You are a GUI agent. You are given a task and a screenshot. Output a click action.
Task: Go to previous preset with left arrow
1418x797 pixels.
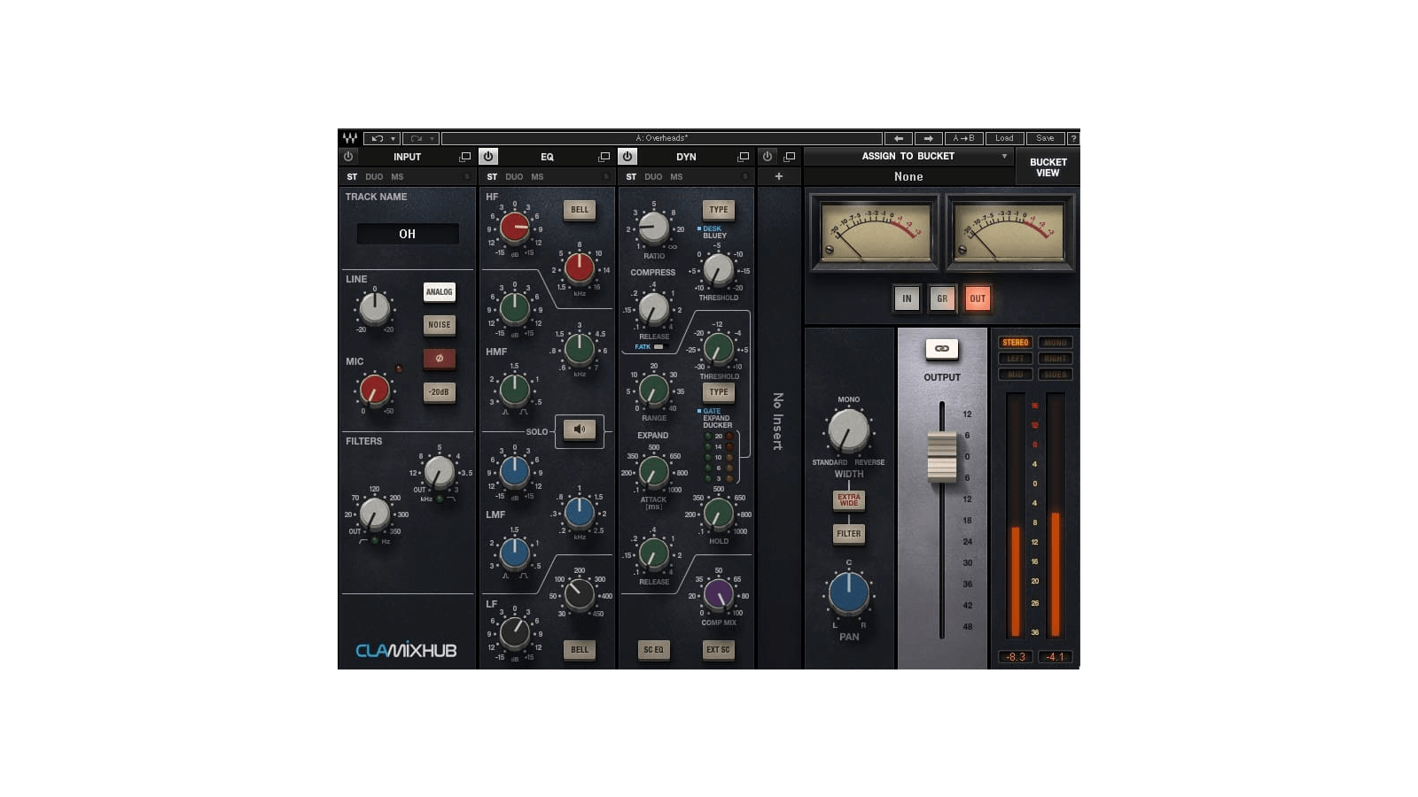[899, 138]
